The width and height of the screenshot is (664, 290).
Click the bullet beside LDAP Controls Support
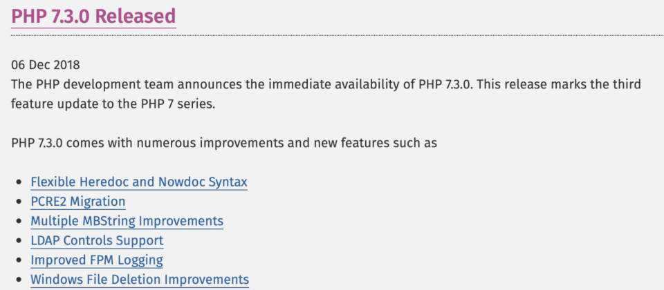[x=18, y=241]
